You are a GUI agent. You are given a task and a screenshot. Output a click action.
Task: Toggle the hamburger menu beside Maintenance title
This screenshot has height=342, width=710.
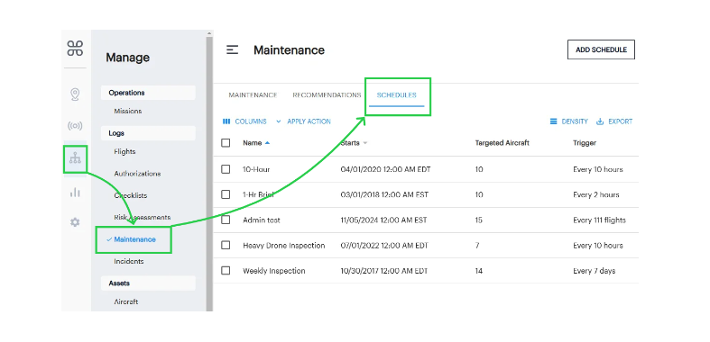tap(232, 49)
